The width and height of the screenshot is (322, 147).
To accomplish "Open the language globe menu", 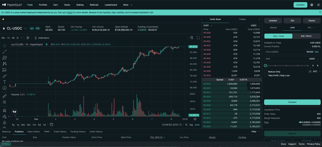I will point(312,5).
